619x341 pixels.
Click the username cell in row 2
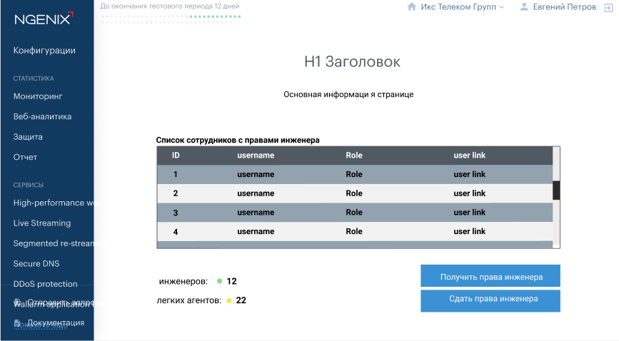[x=256, y=193]
